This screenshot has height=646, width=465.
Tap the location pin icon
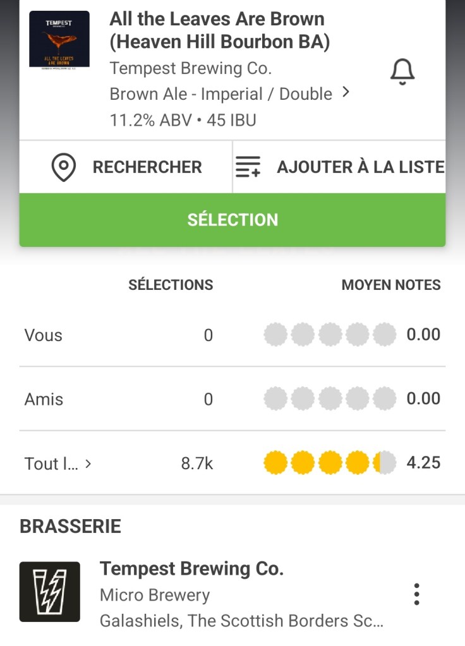click(63, 167)
